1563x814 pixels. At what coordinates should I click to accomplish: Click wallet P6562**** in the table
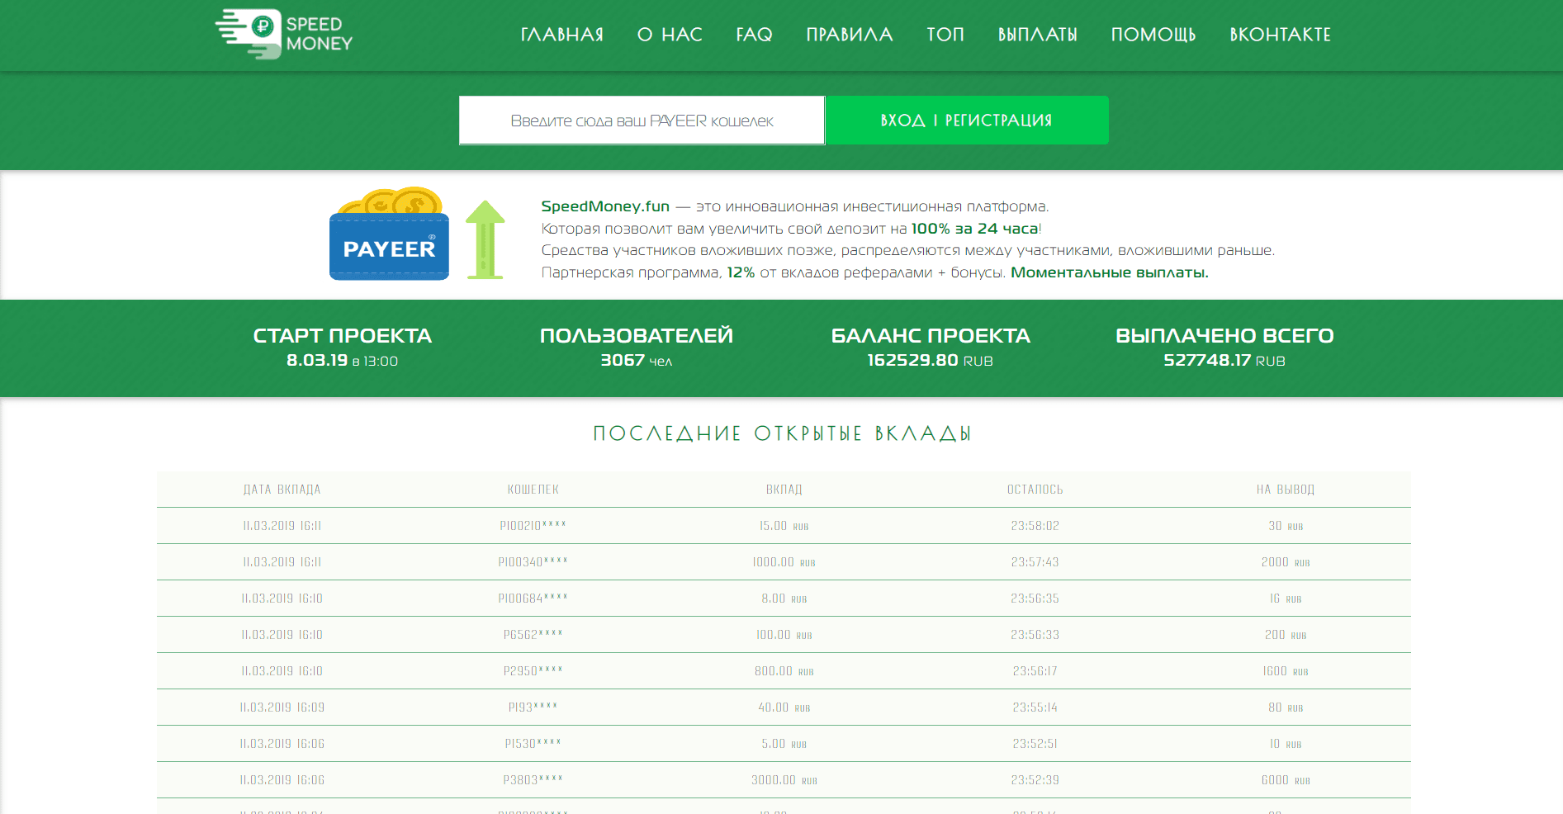(533, 635)
